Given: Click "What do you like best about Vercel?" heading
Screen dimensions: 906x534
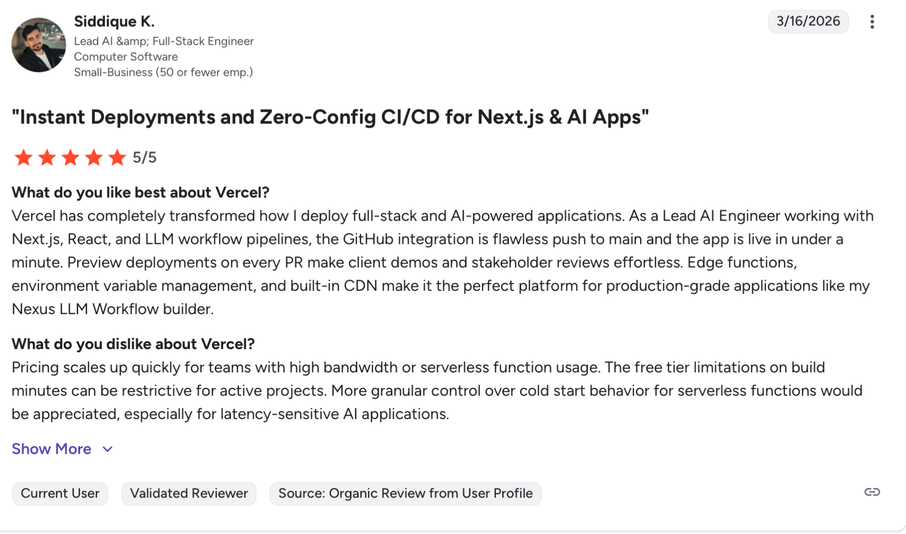Looking at the screenshot, I should pyautogui.click(x=140, y=193).
